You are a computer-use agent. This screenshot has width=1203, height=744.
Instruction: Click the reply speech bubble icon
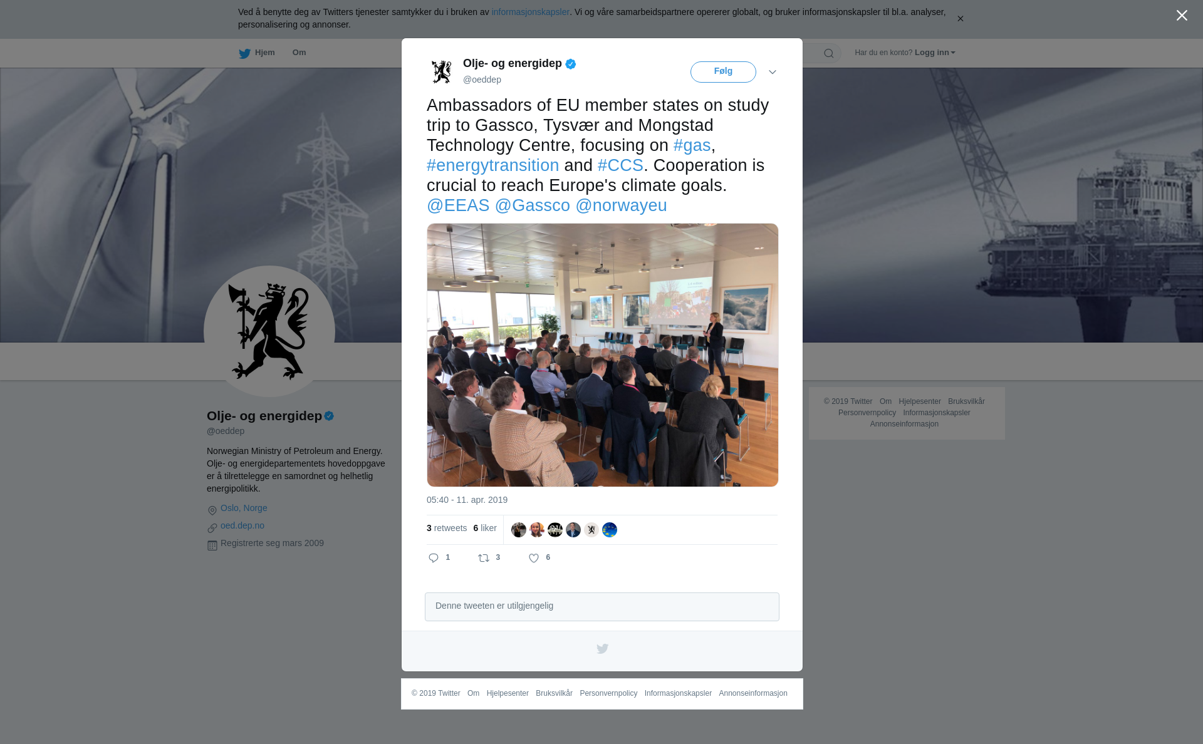click(434, 558)
